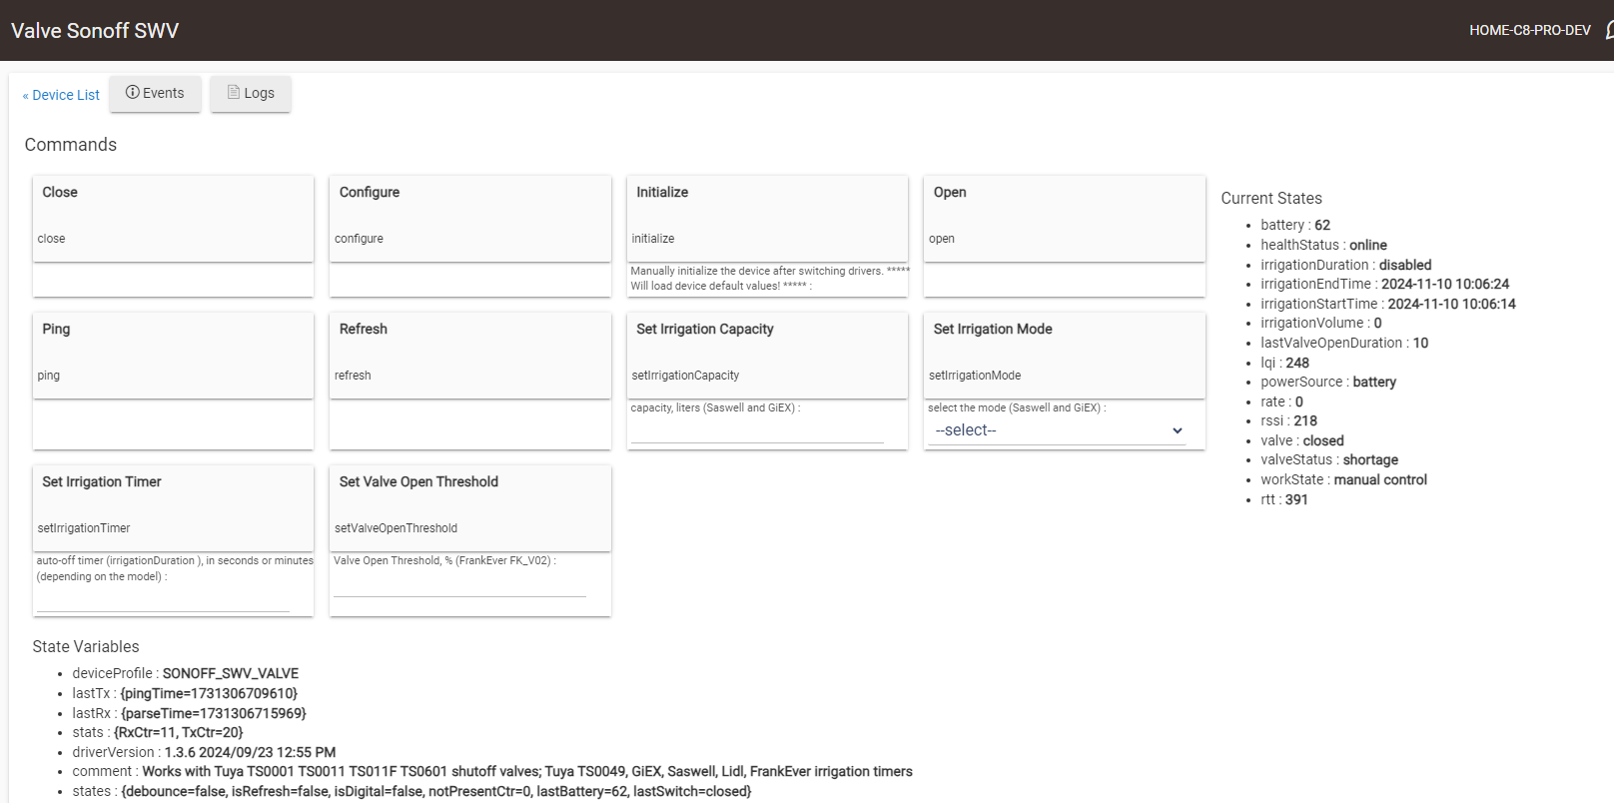Select the states debounce=false line

tap(411, 791)
